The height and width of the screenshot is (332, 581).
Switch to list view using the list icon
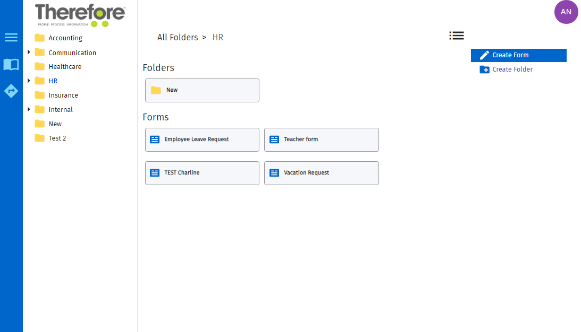(456, 36)
